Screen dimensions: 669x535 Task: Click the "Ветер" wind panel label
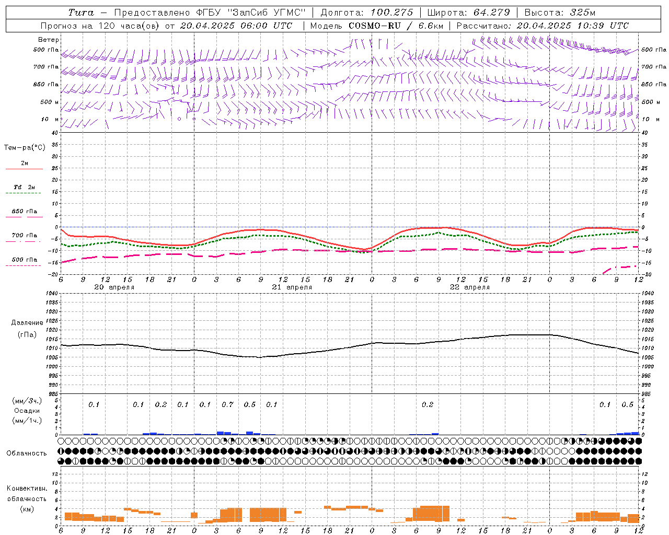pyautogui.click(x=49, y=40)
